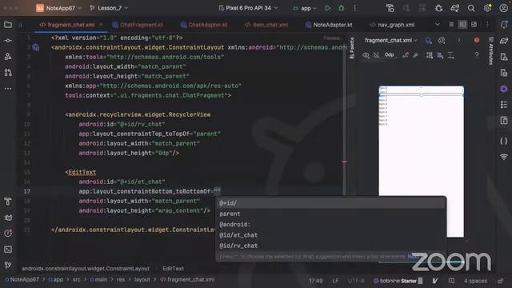
Task: Choose '@id/et_chat' completion suggestion
Action: click(x=330, y=235)
